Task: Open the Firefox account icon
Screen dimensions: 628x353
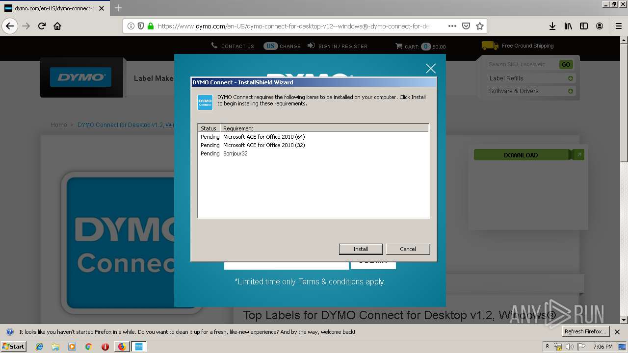Action: tap(600, 26)
